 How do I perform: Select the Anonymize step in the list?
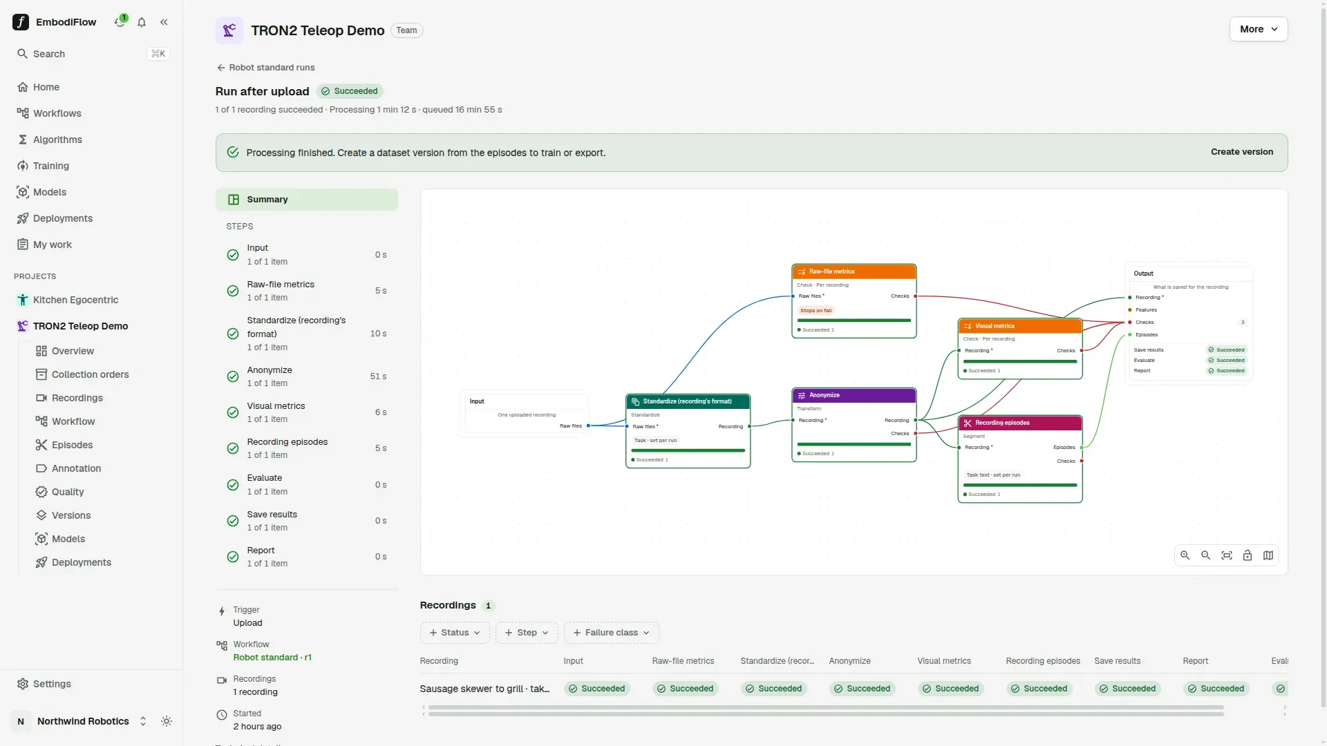click(x=307, y=376)
